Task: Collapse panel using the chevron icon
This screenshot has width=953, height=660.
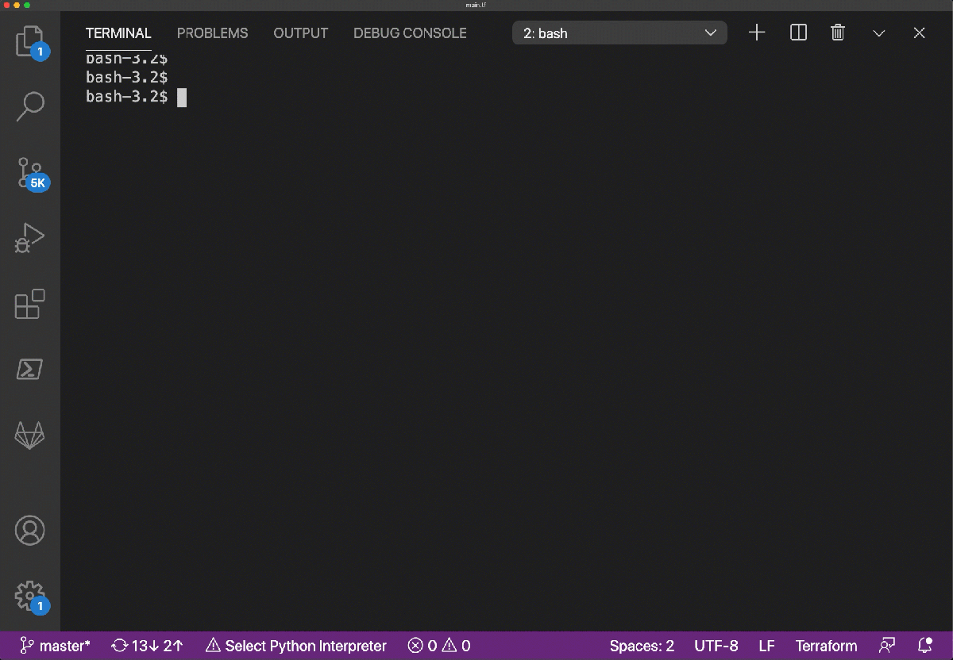Action: coord(879,33)
